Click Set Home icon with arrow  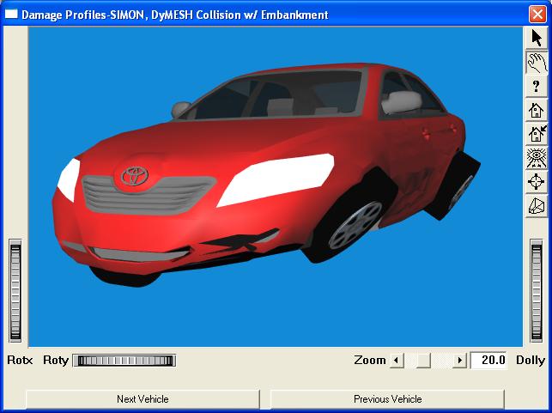(x=537, y=134)
